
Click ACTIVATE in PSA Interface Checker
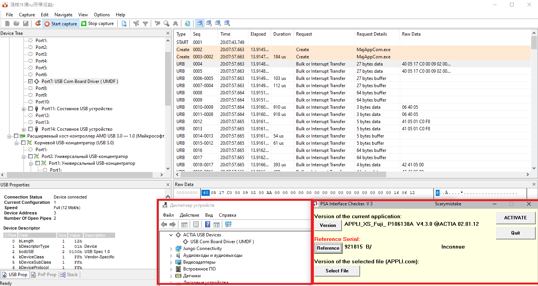coord(515,218)
